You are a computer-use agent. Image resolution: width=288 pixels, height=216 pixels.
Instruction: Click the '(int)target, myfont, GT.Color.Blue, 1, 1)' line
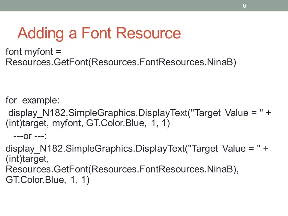(x=88, y=123)
